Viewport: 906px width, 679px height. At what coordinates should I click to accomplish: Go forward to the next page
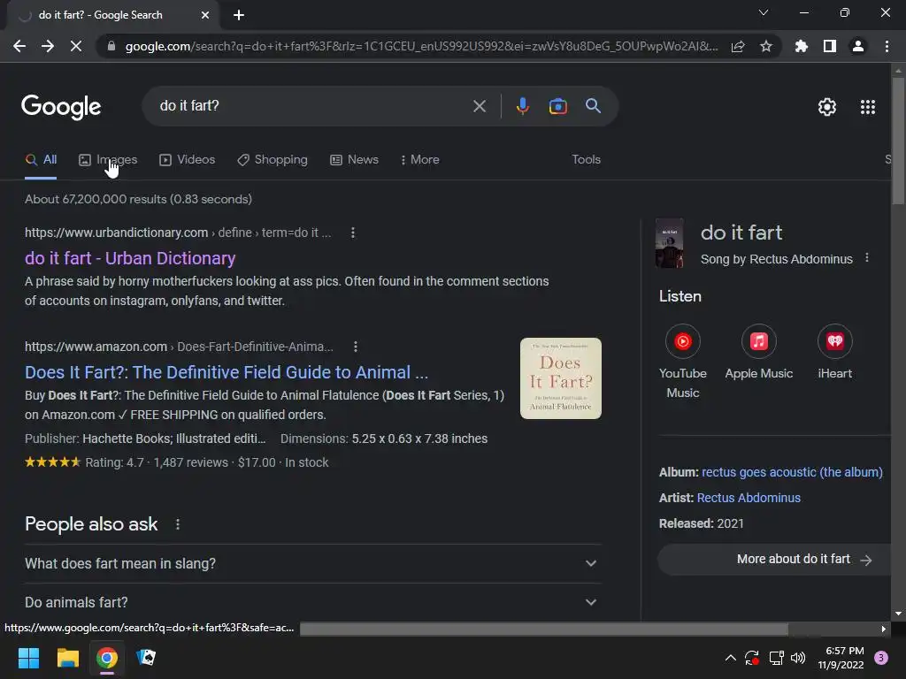coord(48,46)
